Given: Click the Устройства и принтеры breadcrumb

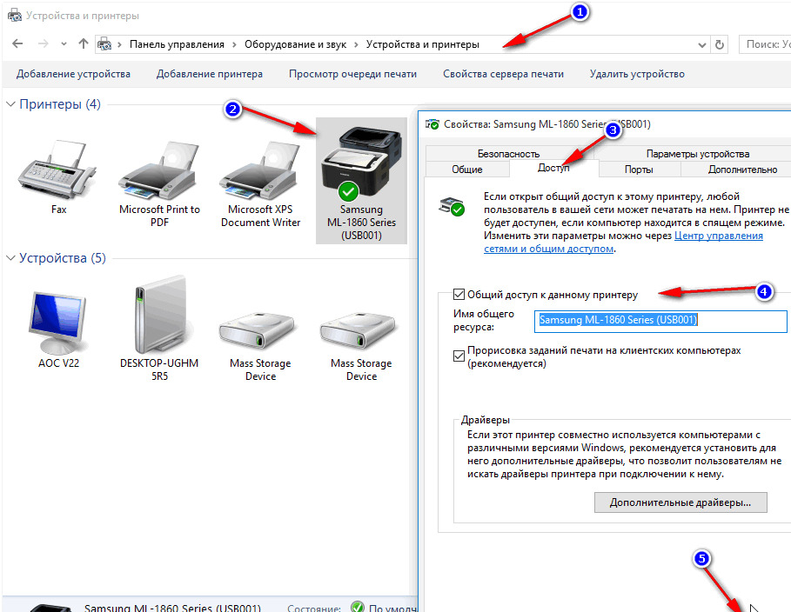Looking at the screenshot, I should (423, 44).
